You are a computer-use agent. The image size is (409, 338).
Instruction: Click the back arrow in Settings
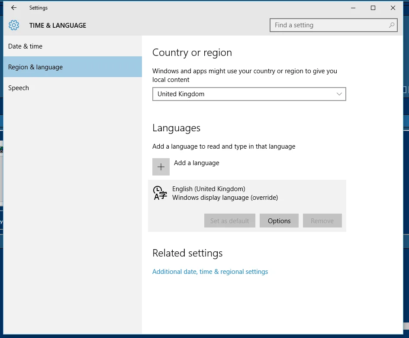(x=14, y=8)
